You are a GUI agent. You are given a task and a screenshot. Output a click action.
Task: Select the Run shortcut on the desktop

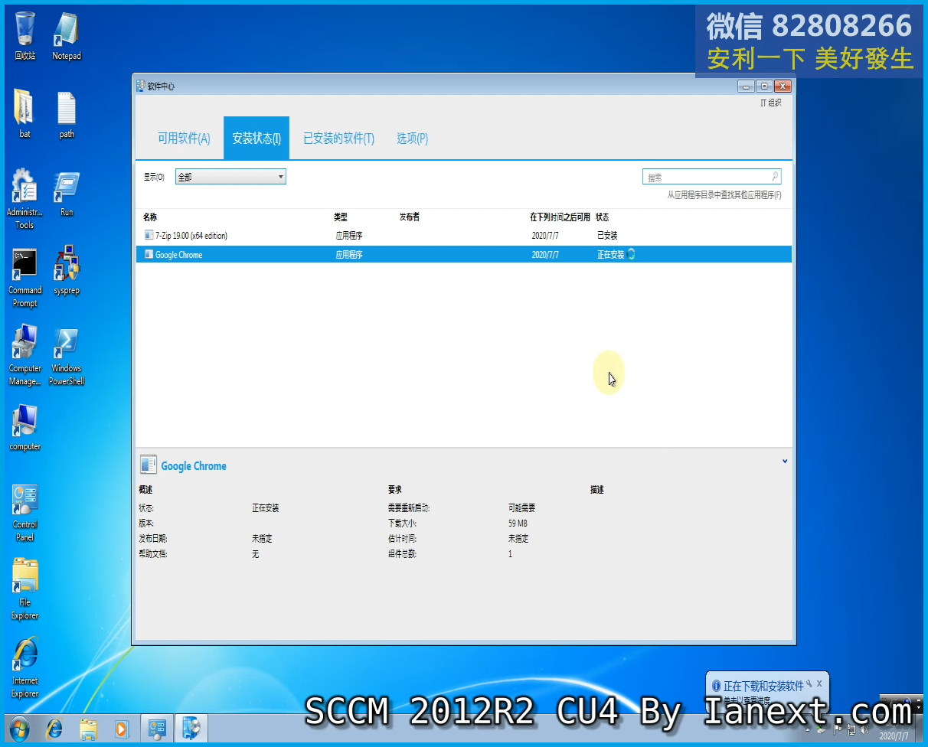pyautogui.click(x=67, y=193)
